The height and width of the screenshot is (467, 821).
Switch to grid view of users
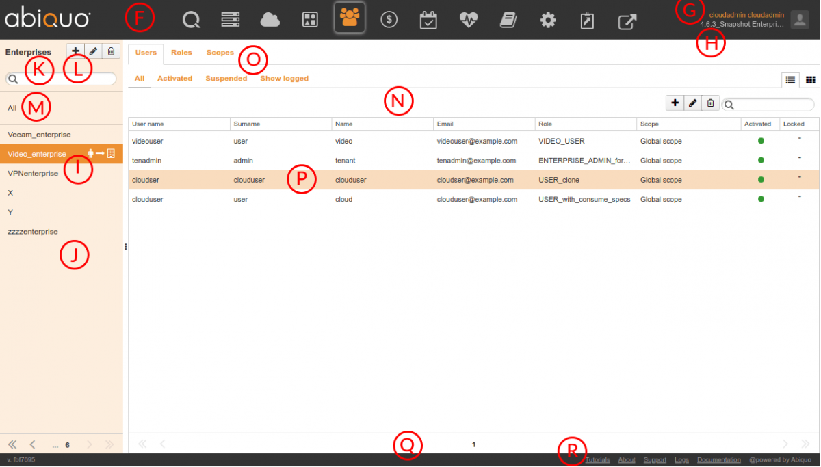(810, 79)
